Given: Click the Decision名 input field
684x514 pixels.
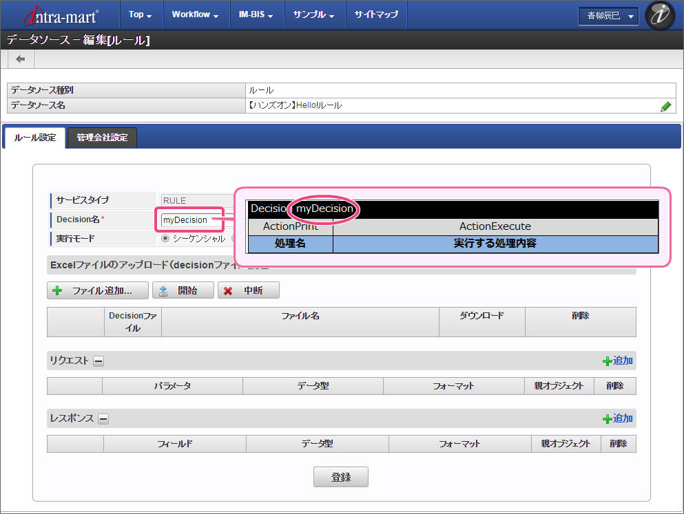Looking at the screenshot, I should pyautogui.click(x=189, y=220).
